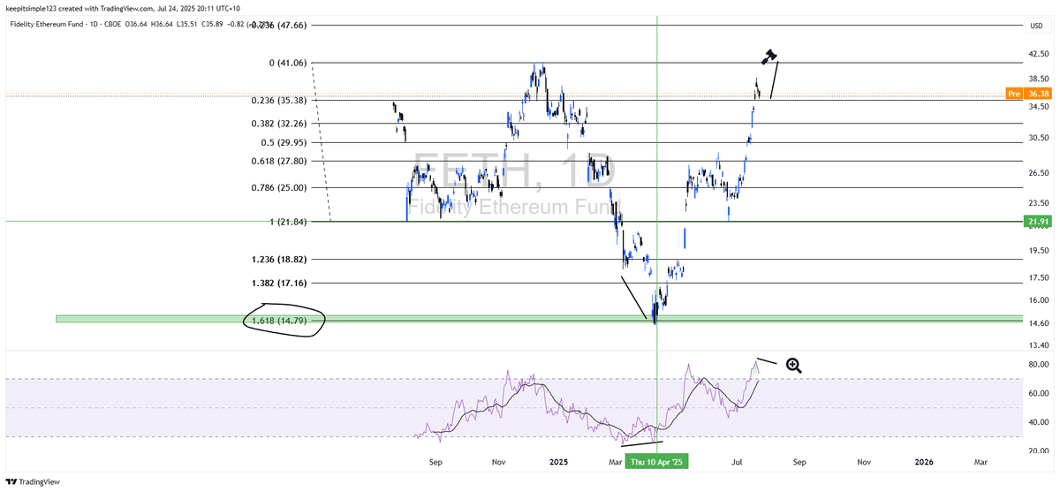Click the orange Pre 36.38 price label
Image resolution: width=1060 pixels, height=492 pixels.
click(x=1029, y=94)
